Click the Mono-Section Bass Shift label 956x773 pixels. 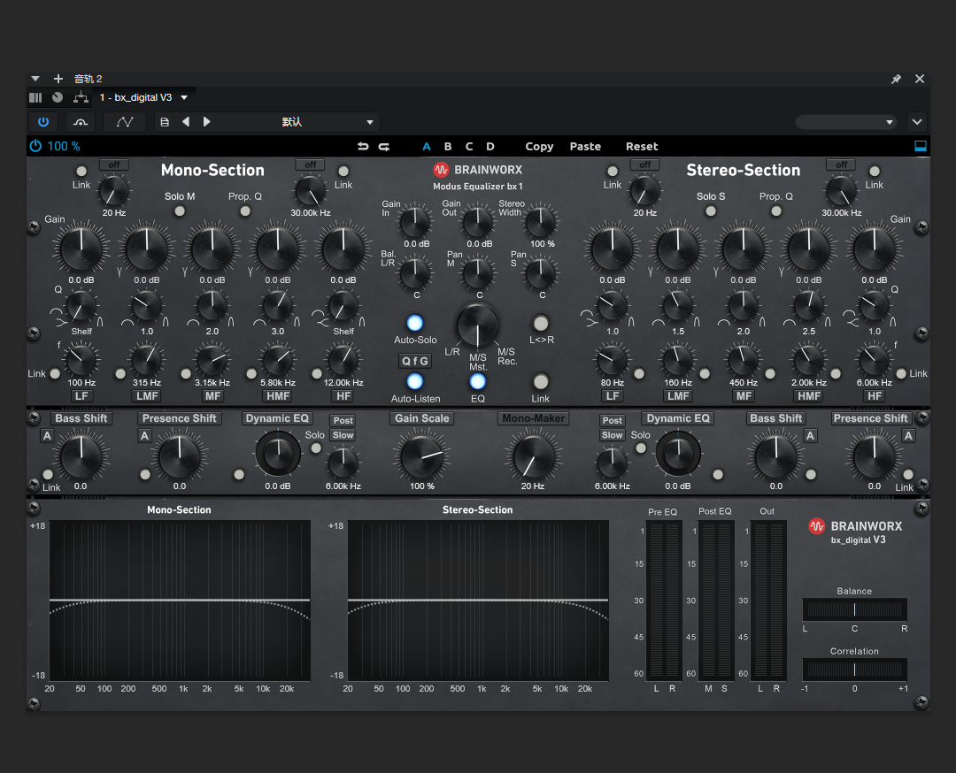tap(81, 418)
